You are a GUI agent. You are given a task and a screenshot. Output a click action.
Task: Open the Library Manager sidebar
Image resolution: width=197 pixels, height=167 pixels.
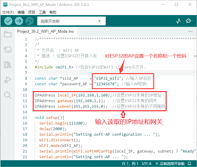(8, 65)
